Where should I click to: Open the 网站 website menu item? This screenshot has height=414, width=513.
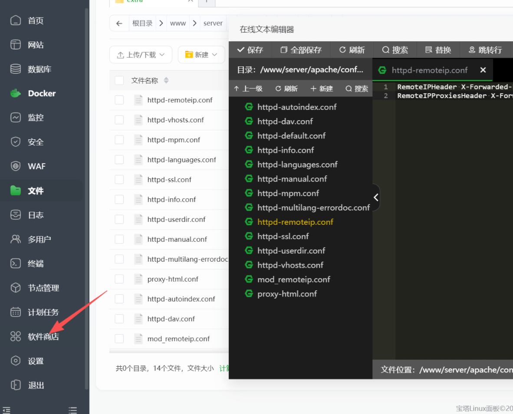[x=36, y=45]
